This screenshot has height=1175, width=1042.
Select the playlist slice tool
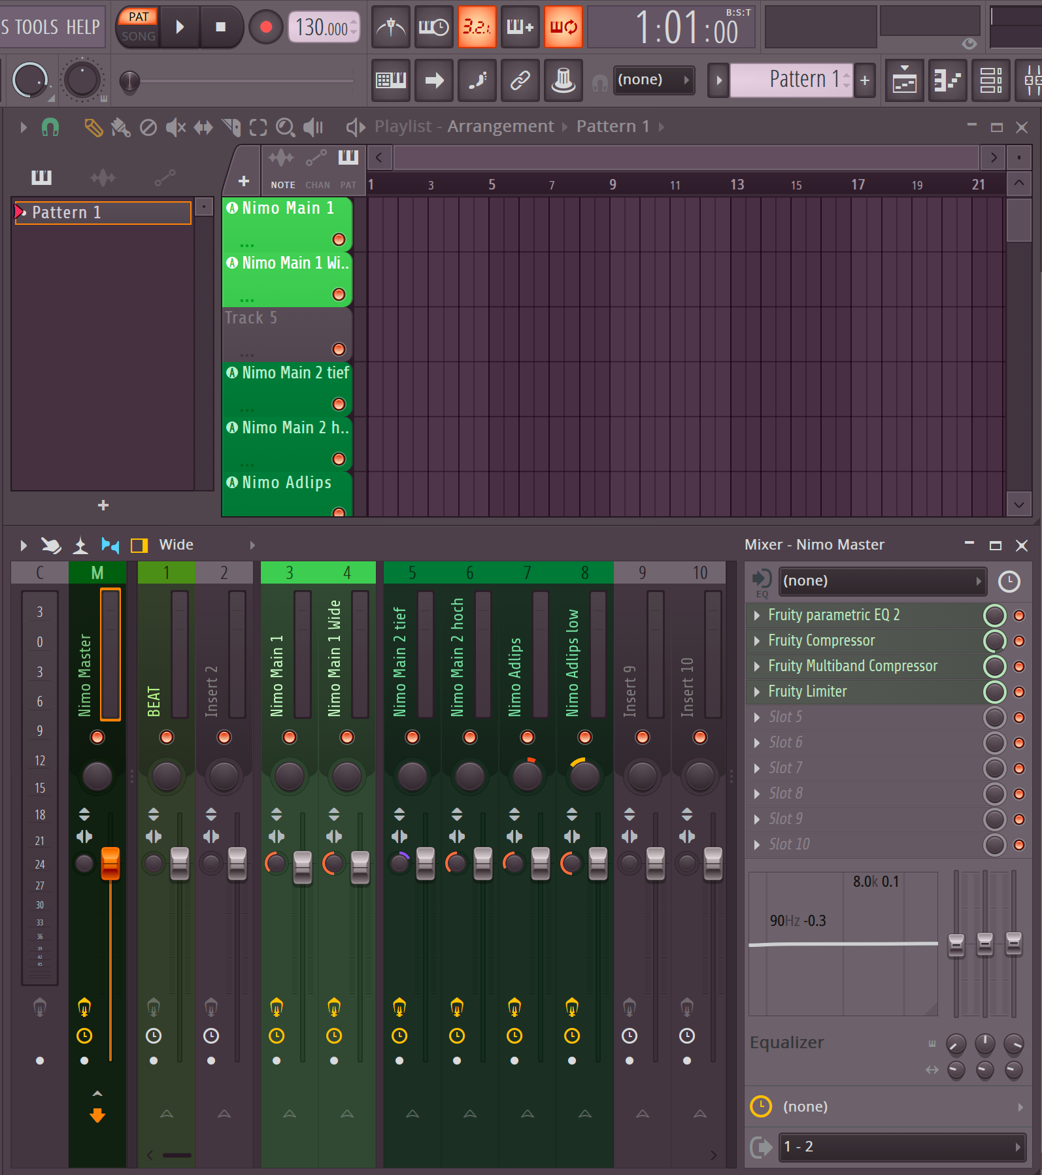[x=231, y=127]
